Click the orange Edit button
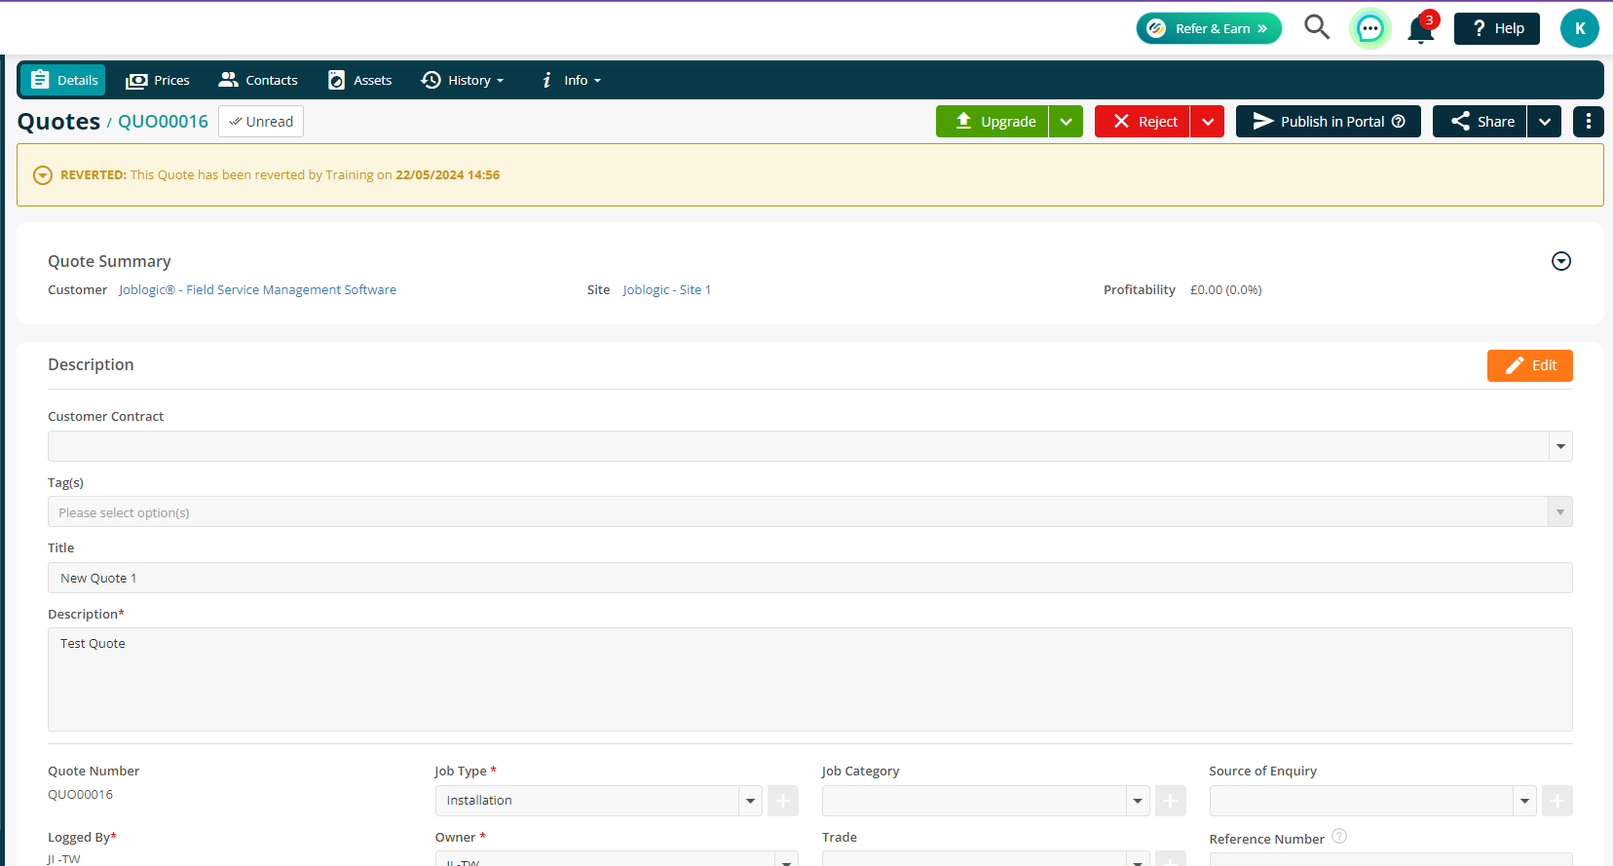1613x866 pixels. tap(1529, 365)
